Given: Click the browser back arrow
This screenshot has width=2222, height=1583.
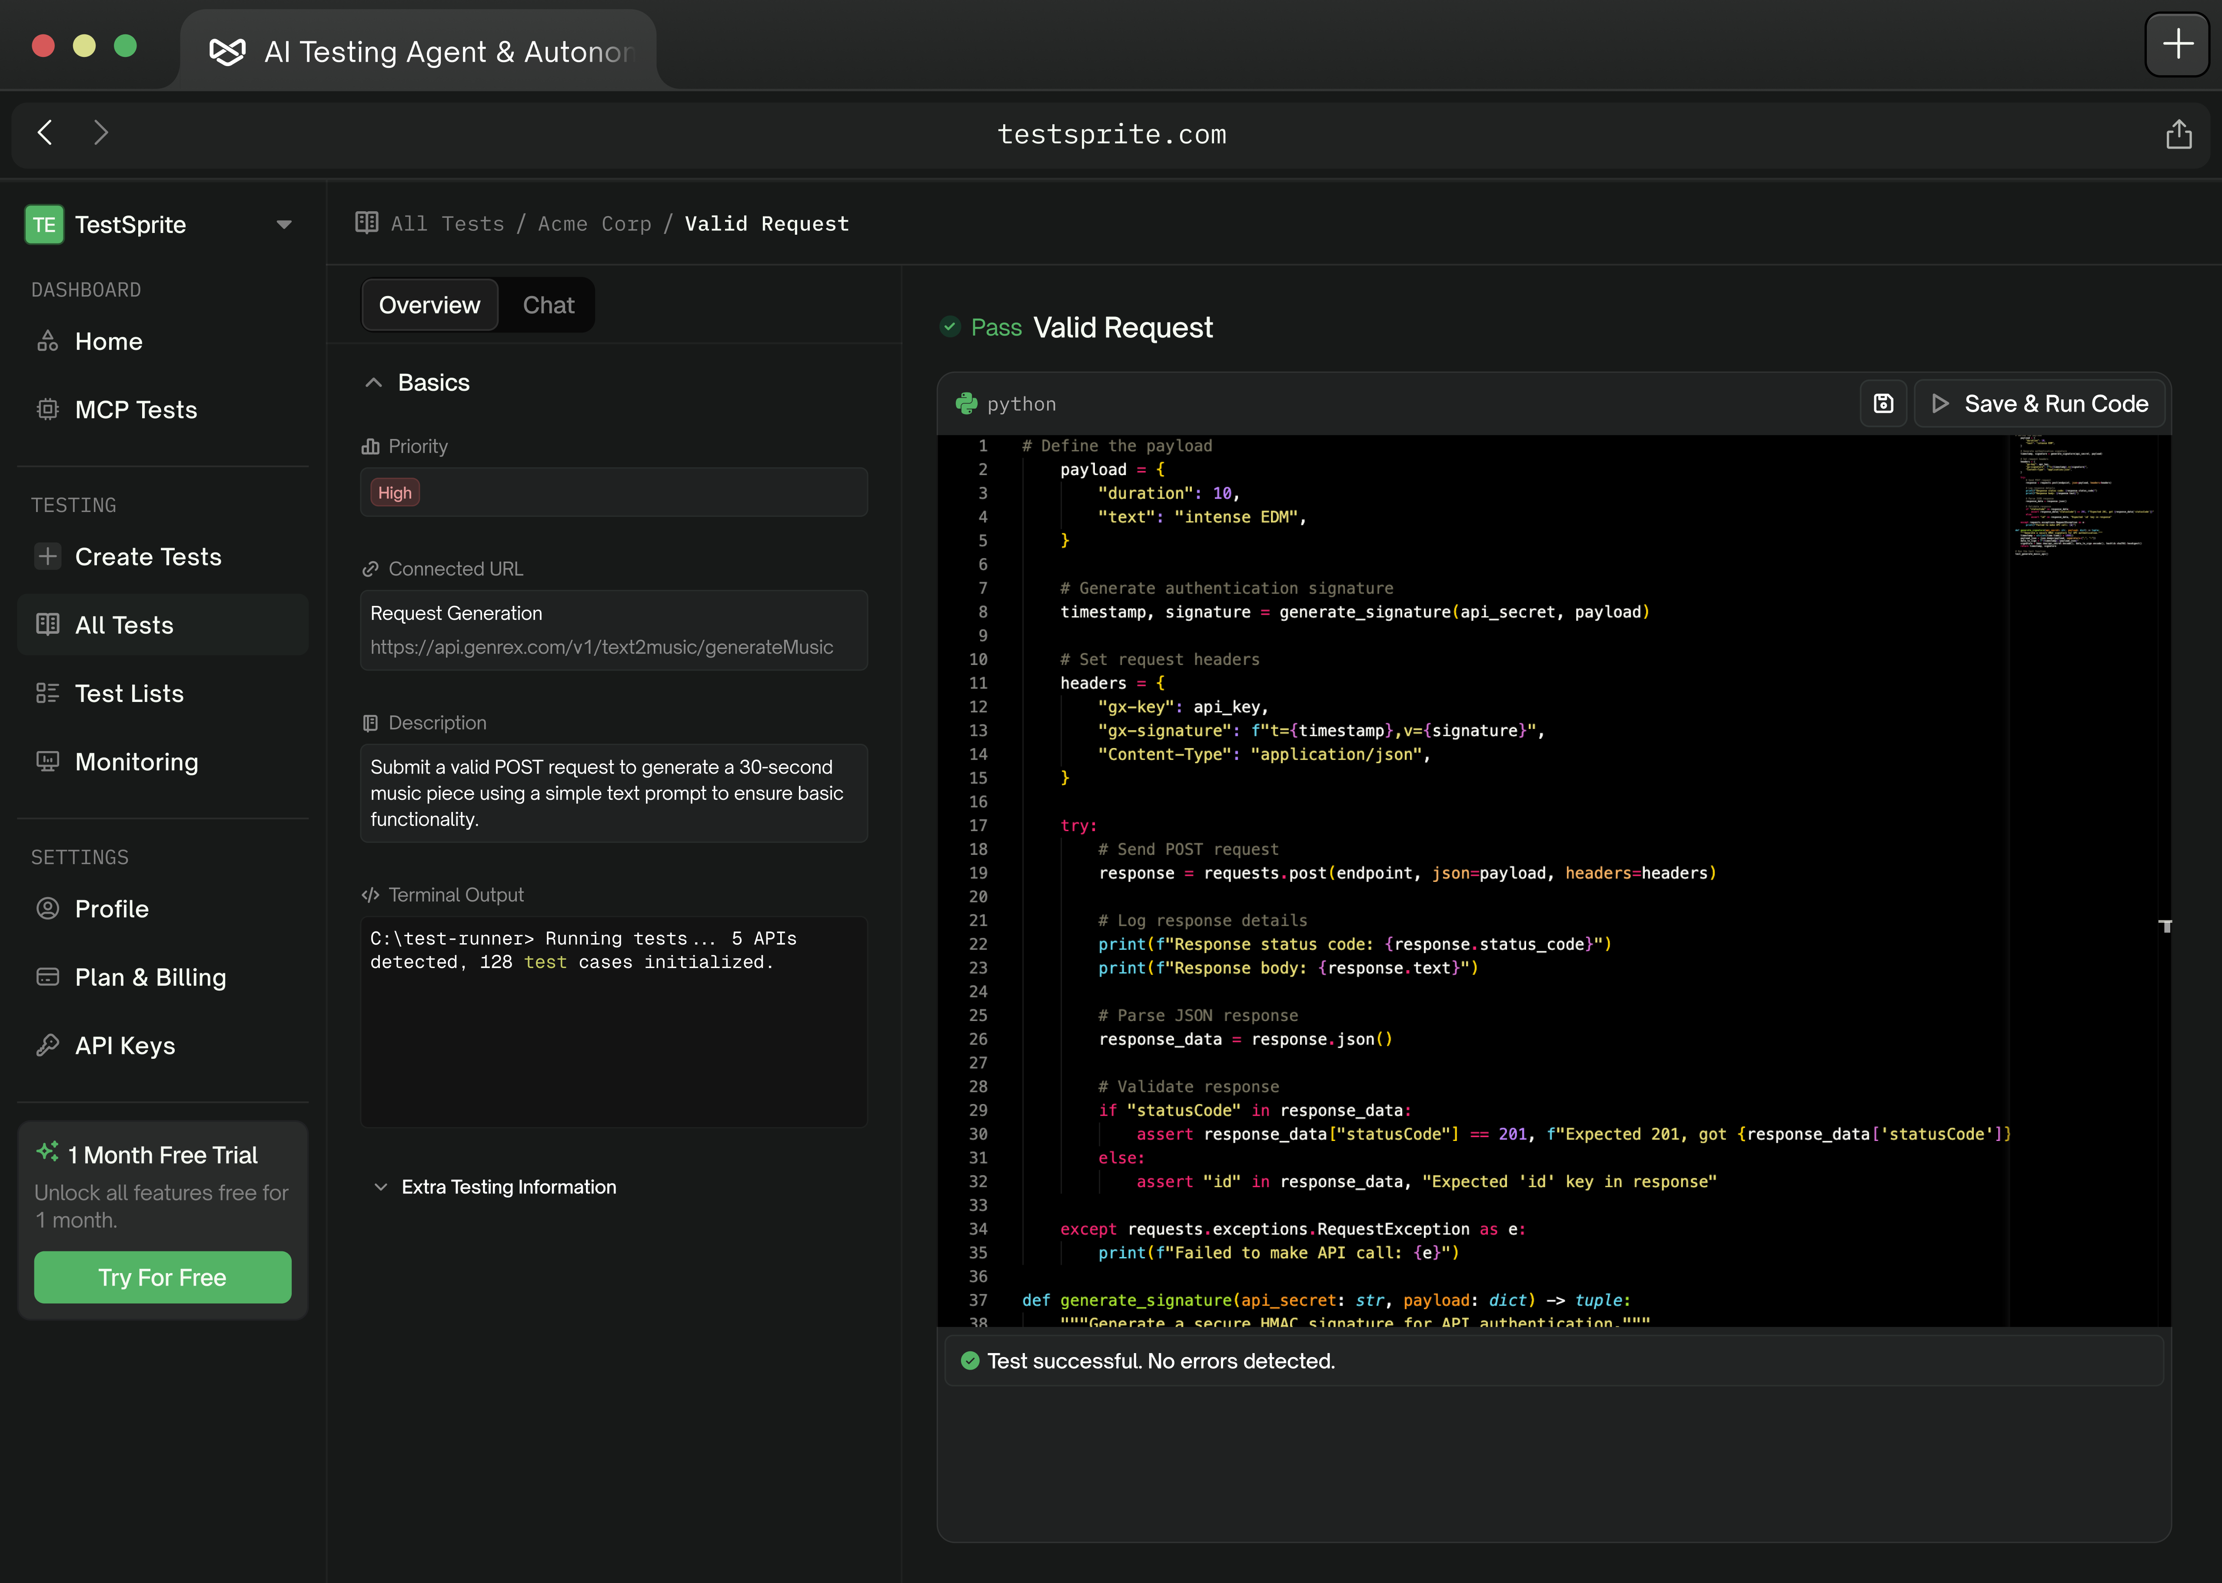Looking at the screenshot, I should [45, 133].
